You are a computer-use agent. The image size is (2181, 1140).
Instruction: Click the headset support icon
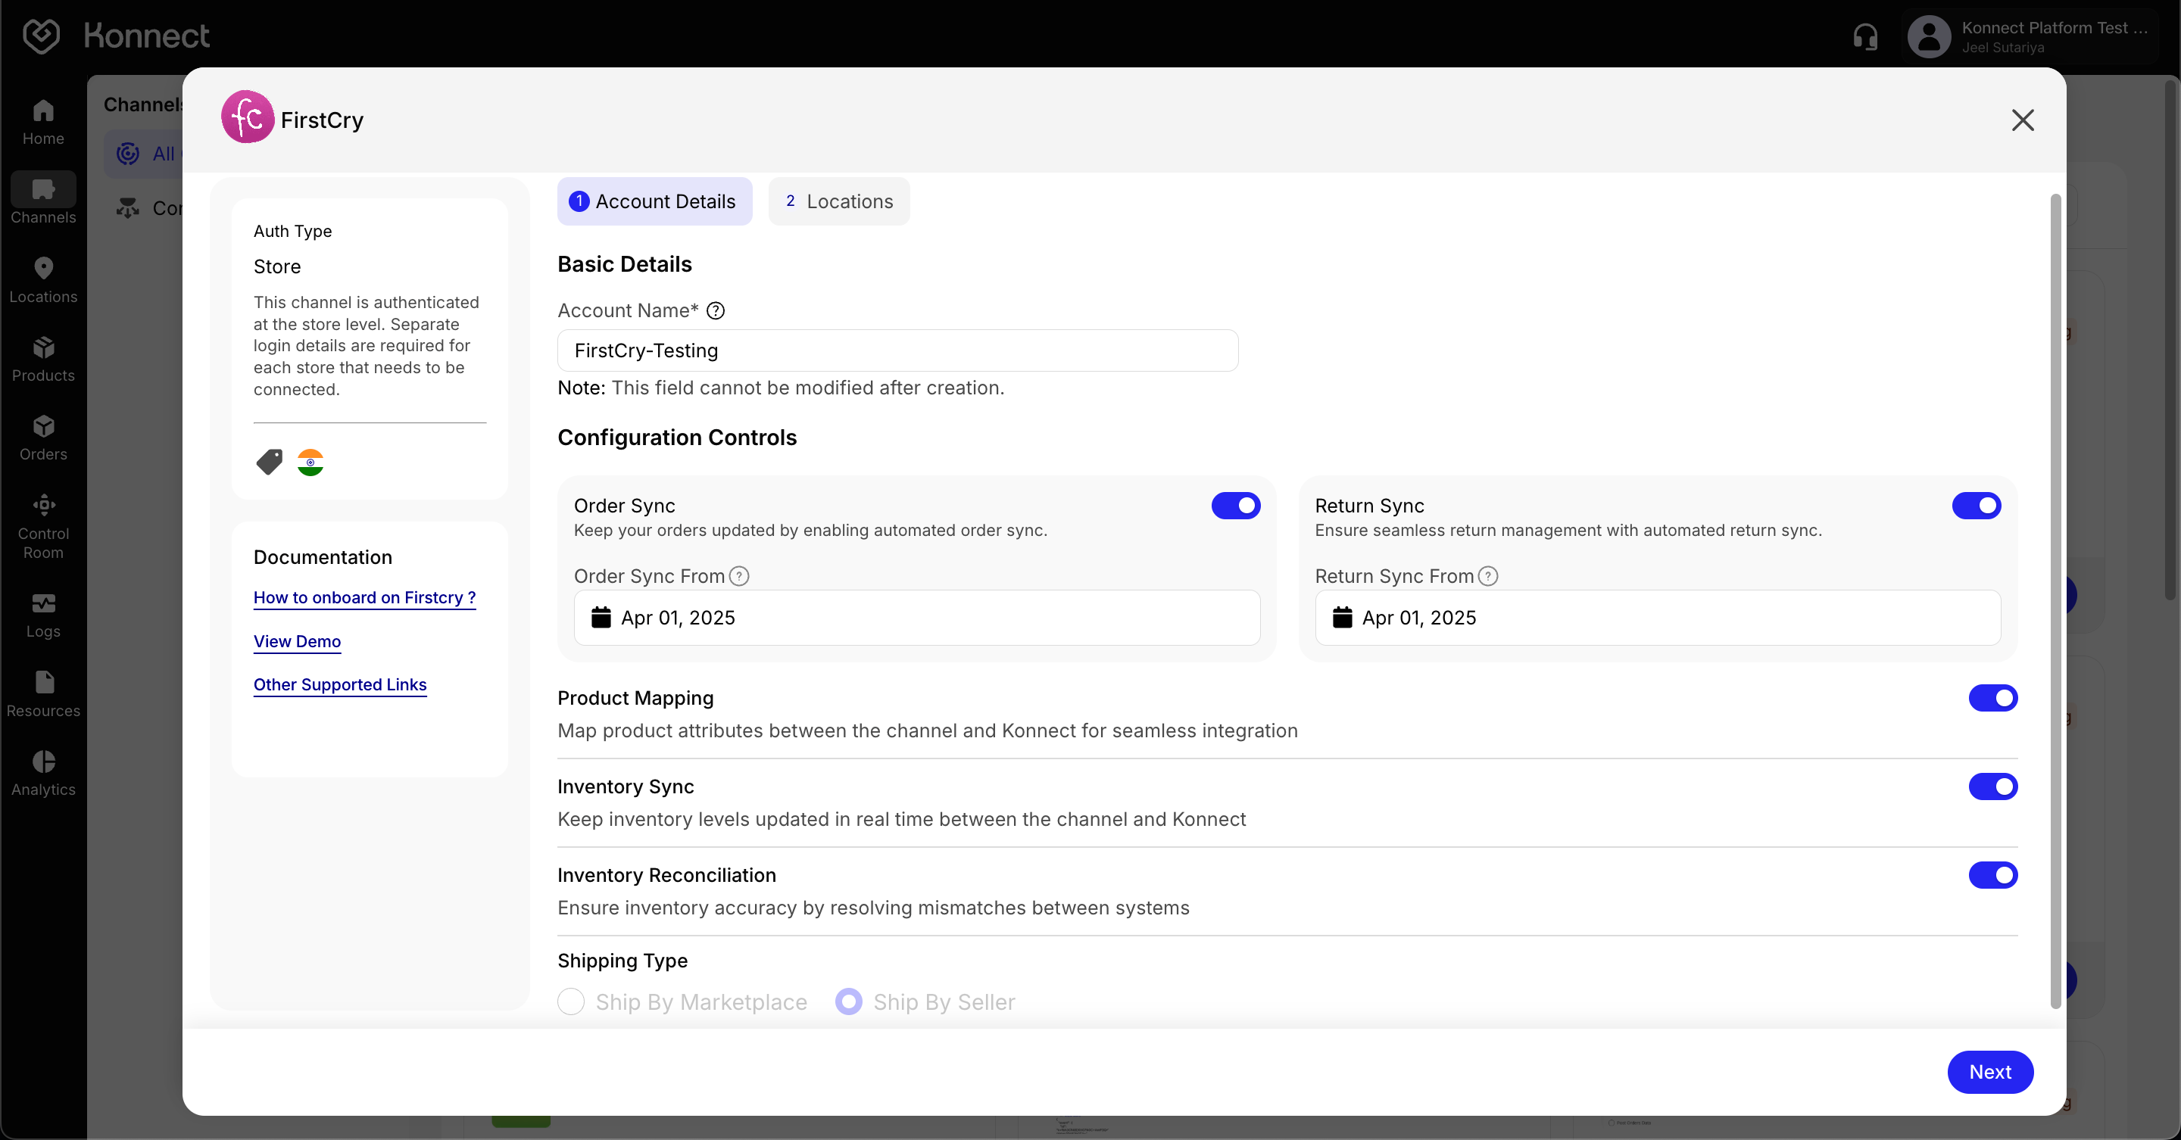click(x=1865, y=36)
